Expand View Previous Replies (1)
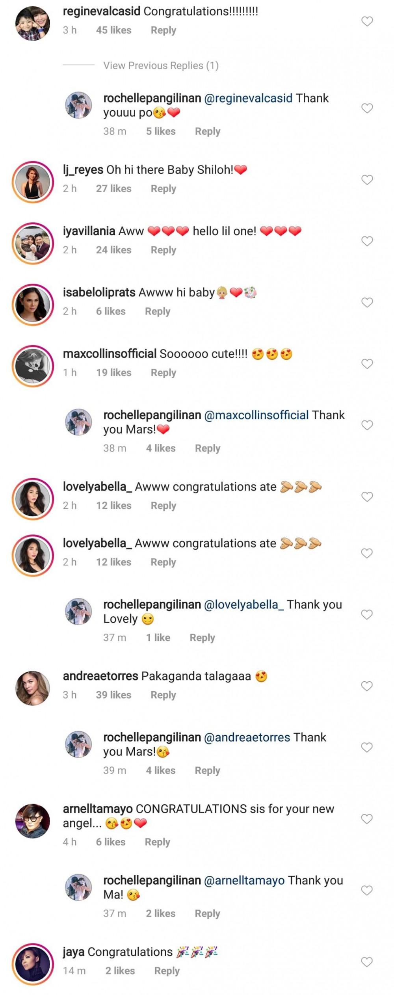394x995 pixels. pos(161,65)
